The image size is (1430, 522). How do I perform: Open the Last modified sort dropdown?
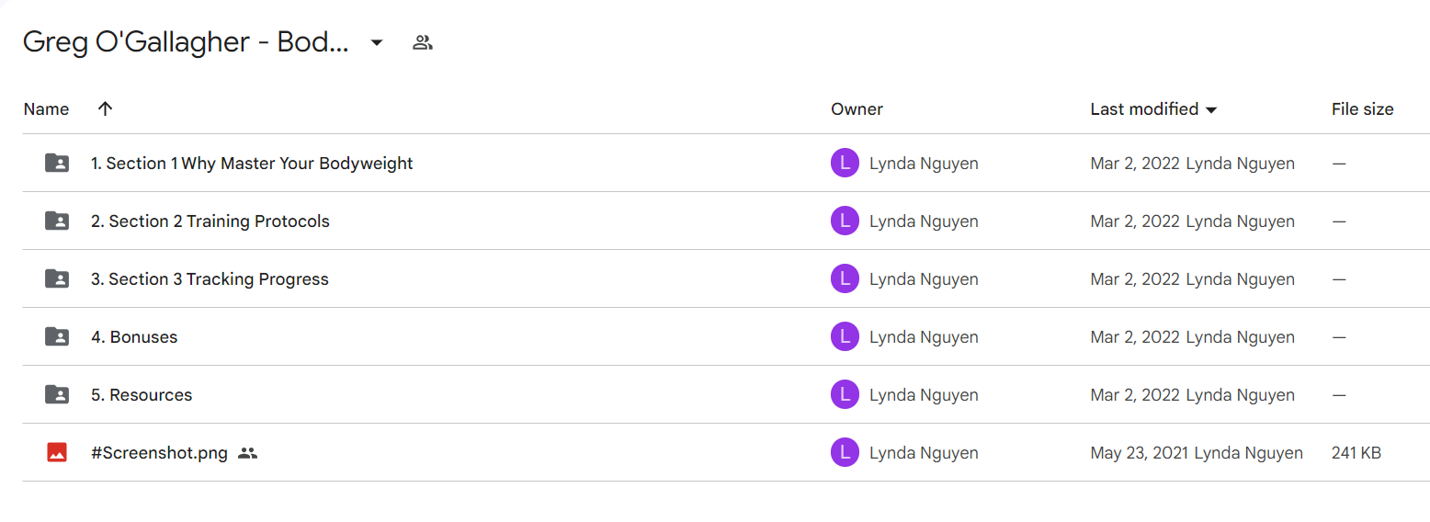coord(1211,109)
